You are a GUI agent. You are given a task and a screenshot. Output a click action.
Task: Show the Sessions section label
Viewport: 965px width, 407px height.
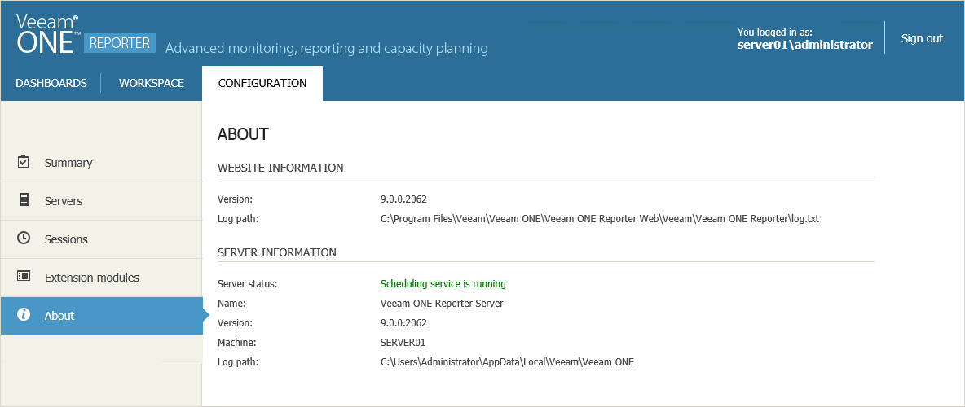pyautogui.click(x=66, y=239)
